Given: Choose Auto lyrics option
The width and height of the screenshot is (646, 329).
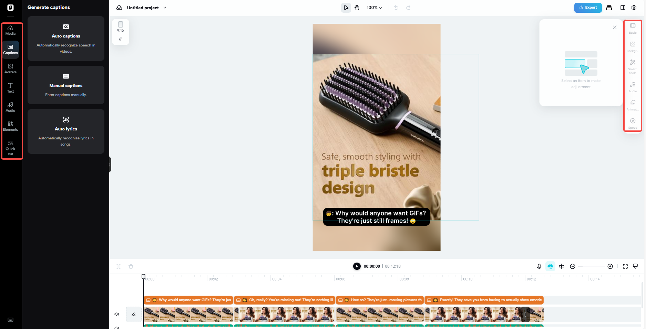Looking at the screenshot, I should pyautogui.click(x=66, y=131).
